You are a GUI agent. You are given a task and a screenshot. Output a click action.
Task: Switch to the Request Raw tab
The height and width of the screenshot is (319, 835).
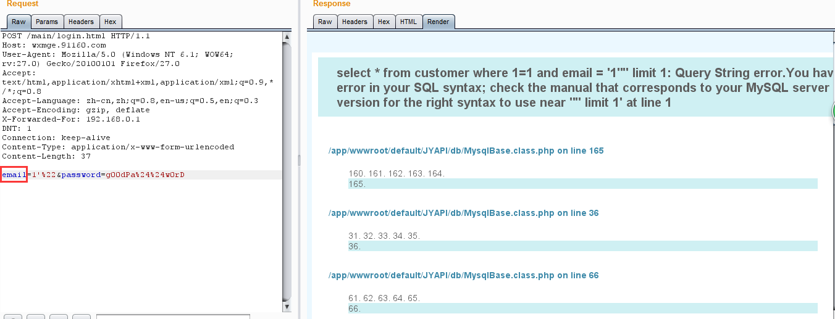coord(19,22)
